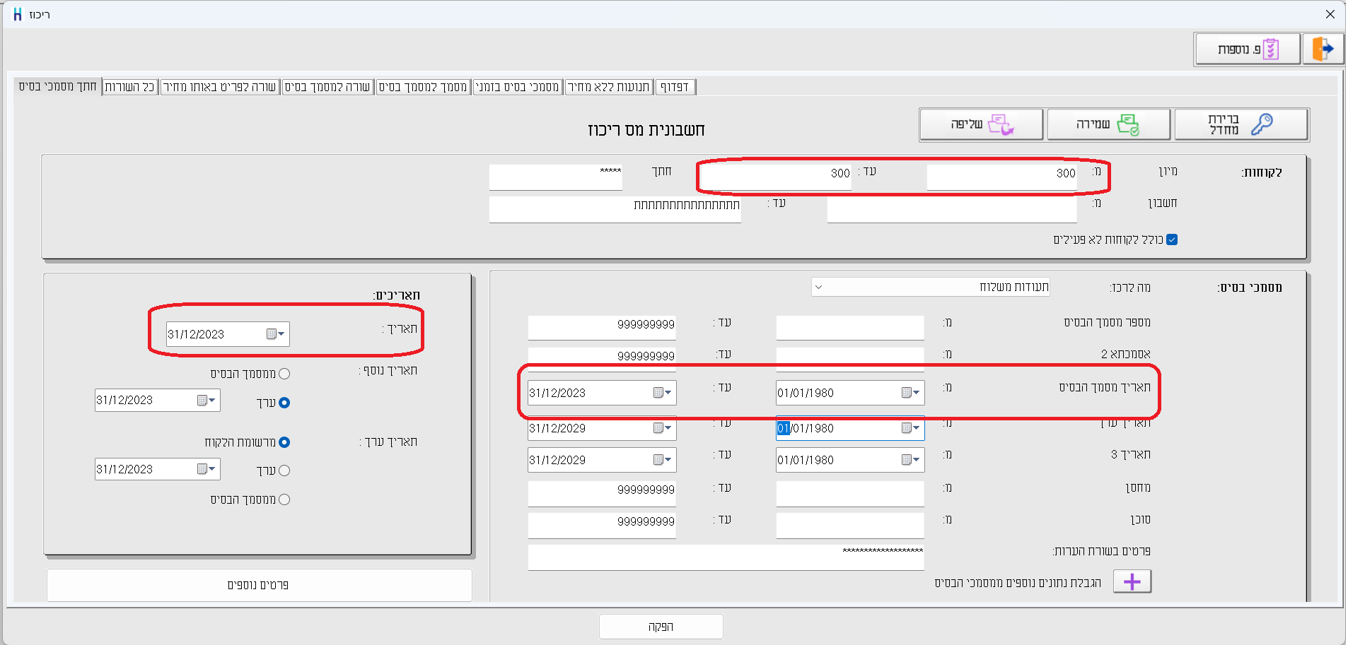Select ערך radio under תאריך ערך
The image size is (1348, 645).
point(284,471)
